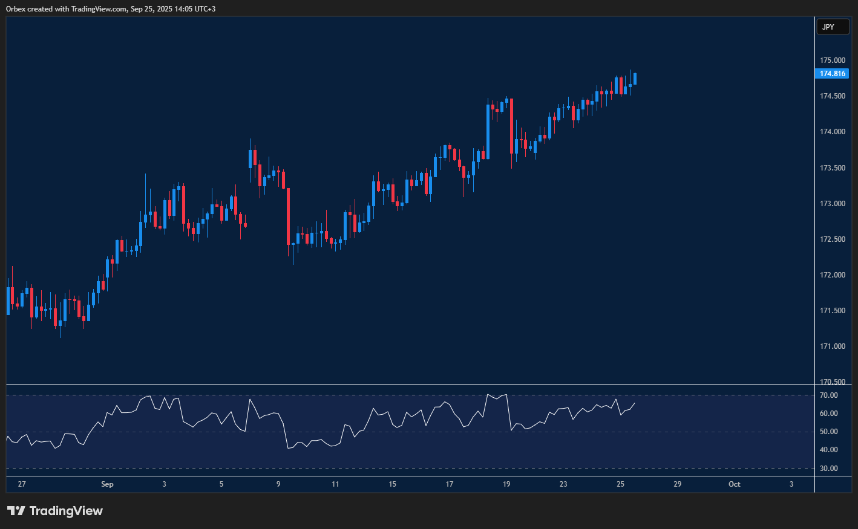Screen dimensions: 858x529
Task: Click the Orbex TradingView.com attribution text
Action: point(111,8)
